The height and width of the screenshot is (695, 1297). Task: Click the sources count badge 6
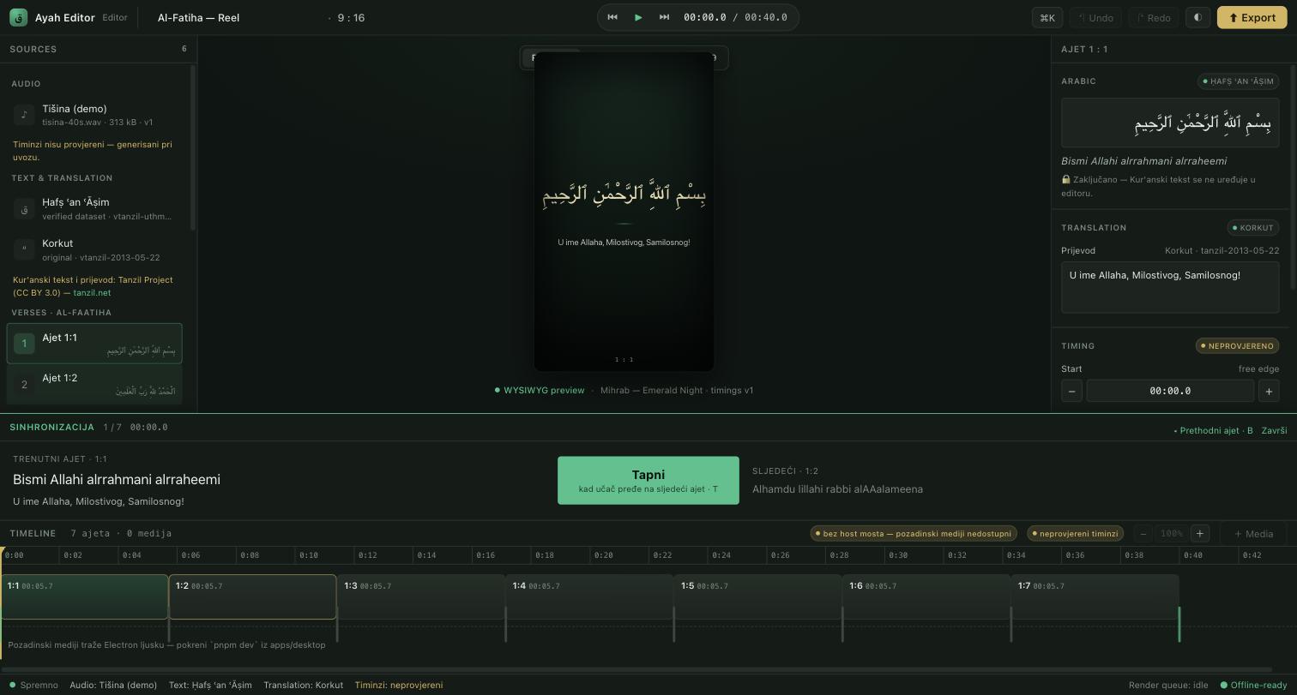[x=184, y=49]
